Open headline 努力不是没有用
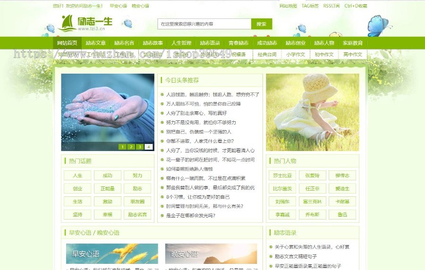Screen dimensions: 425x270 pos(201,122)
